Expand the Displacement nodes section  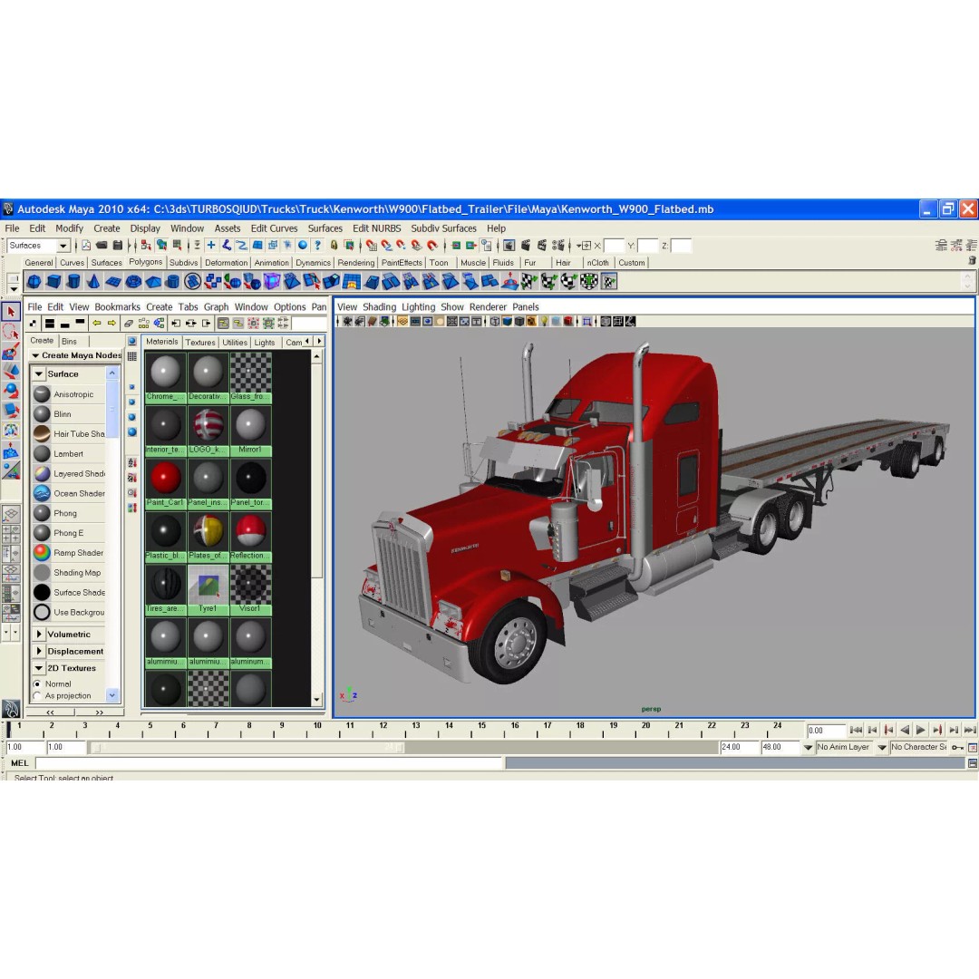(x=39, y=651)
